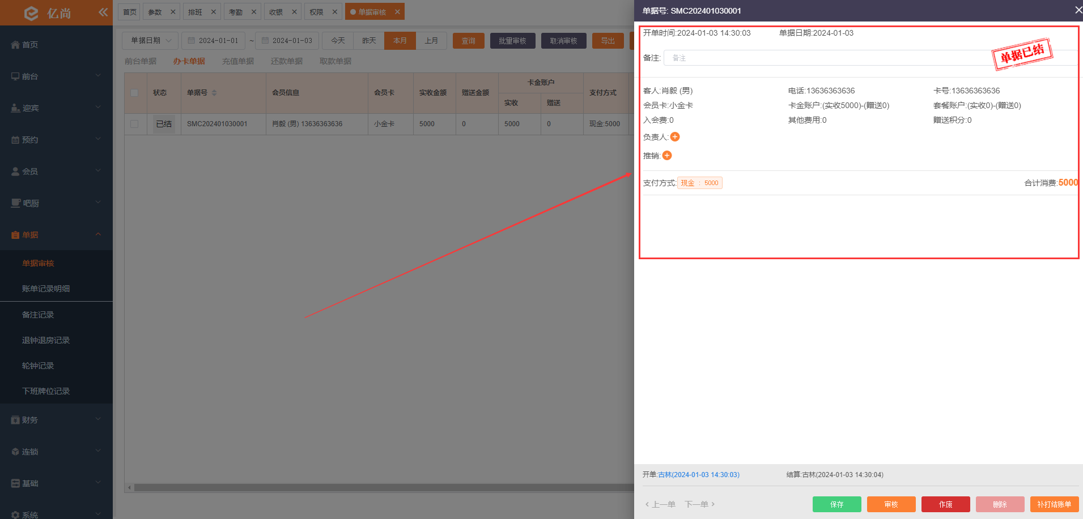Switch to the 首页 top tab
Screen dimensions: 1083x519
(129, 12)
